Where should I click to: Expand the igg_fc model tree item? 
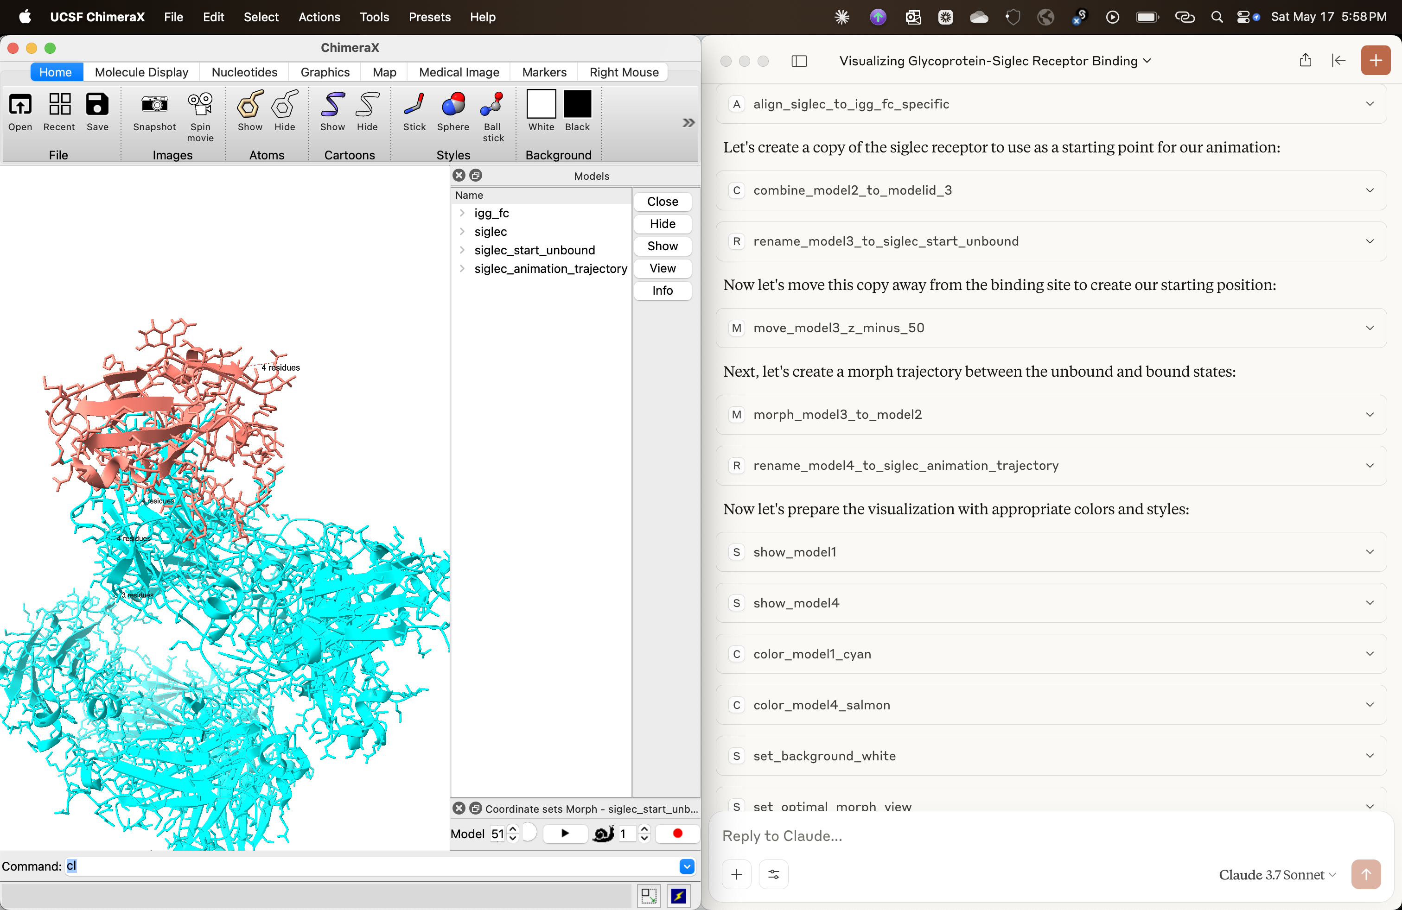462,213
